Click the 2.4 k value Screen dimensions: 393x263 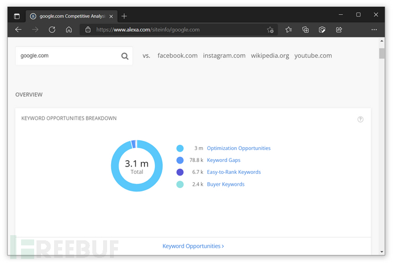tap(198, 184)
